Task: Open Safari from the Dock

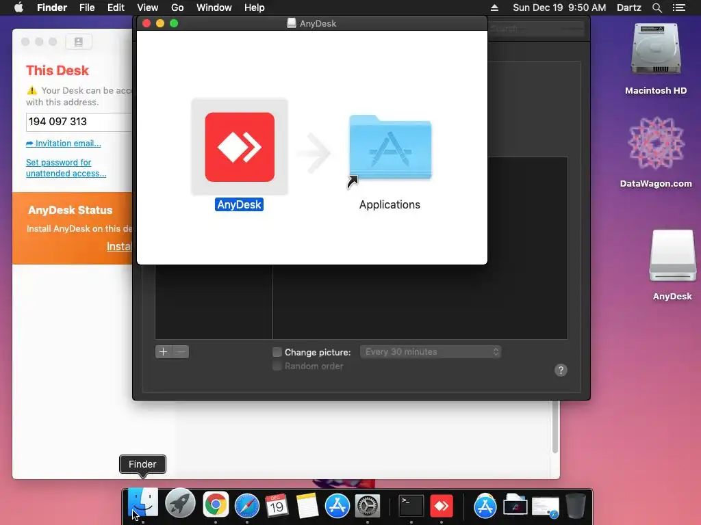Action: (247, 505)
